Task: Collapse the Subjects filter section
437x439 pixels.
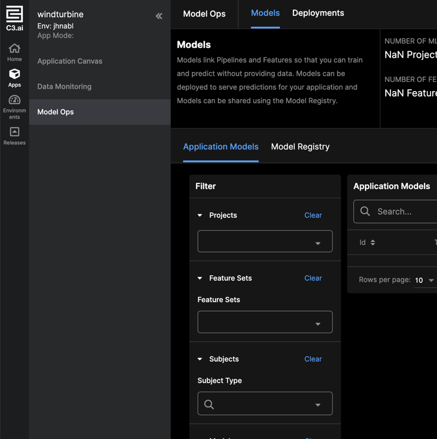Action: 200,359
